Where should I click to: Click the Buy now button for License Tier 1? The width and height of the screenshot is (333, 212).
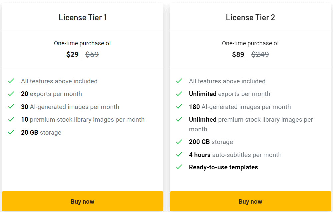[82, 201]
